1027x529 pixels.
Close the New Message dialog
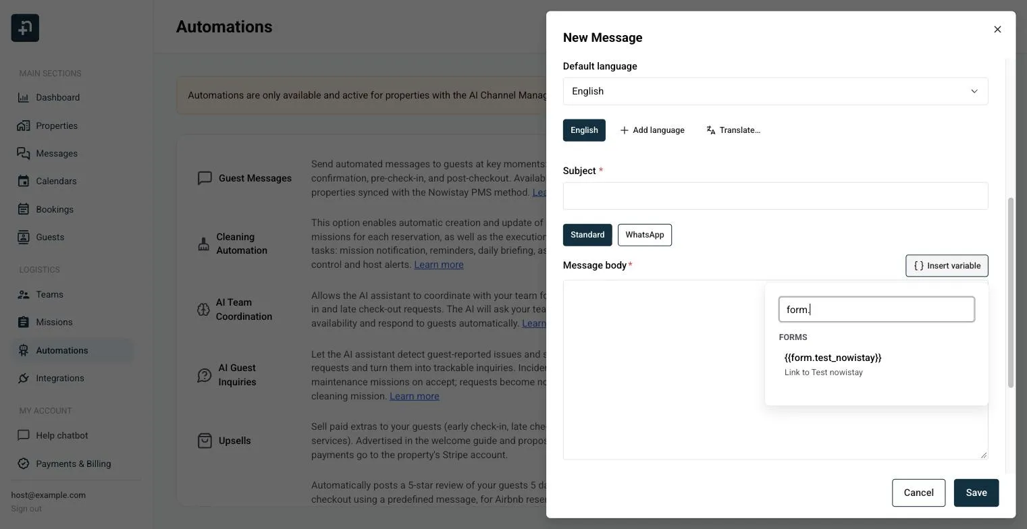[997, 29]
